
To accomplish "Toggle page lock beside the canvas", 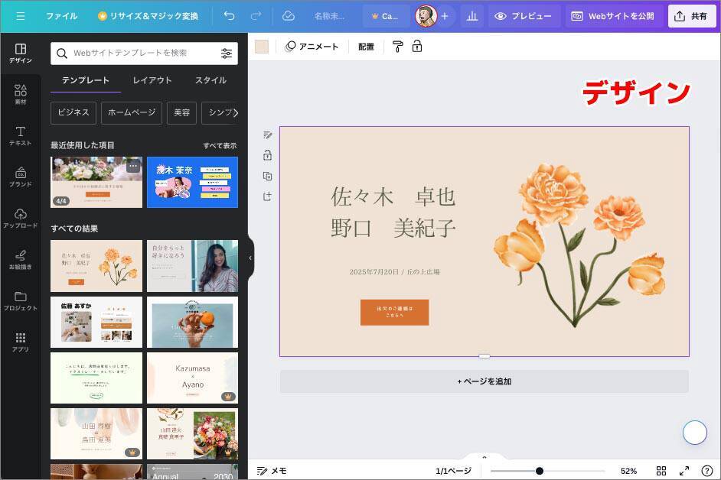I will pyautogui.click(x=267, y=155).
